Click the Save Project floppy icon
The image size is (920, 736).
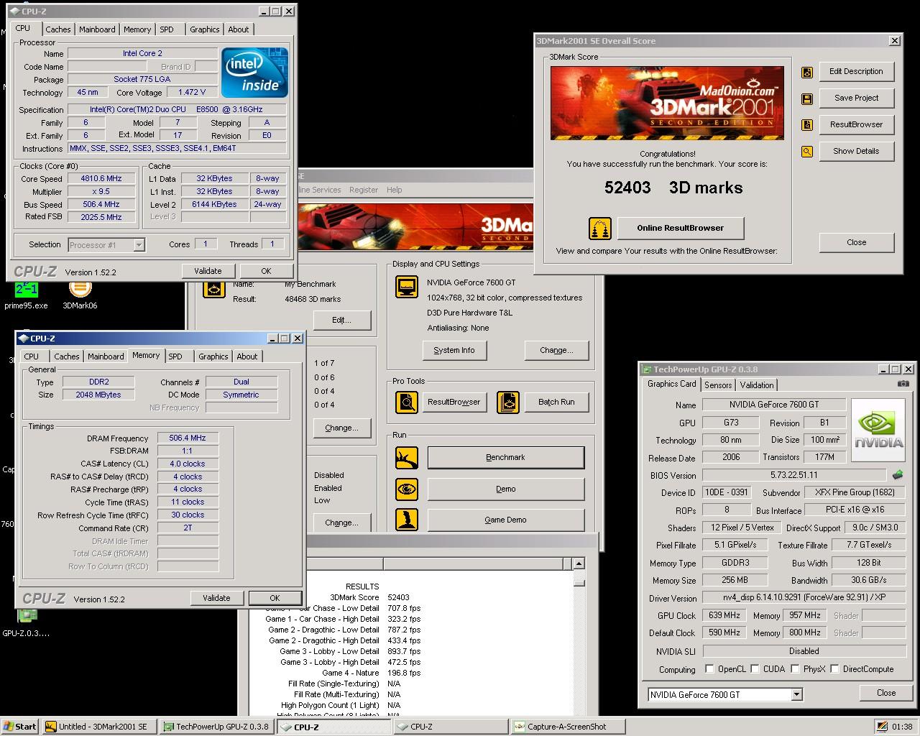pyautogui.click(x=807, y=98)
